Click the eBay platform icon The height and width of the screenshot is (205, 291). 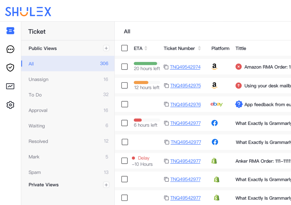(x=216, y=104)
